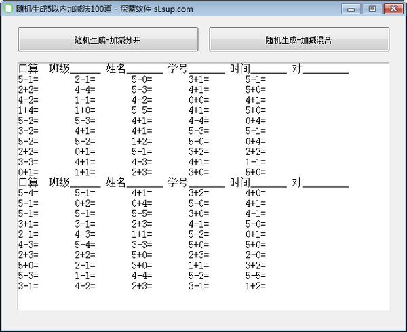This screenshot has width=407, height=332.
Task: Maximize the arithmetic generator window
Action: tap(371, 9)
